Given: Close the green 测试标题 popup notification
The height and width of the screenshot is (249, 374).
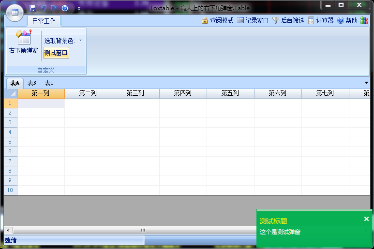Looking at the screenshot, I should pos(366,219).
